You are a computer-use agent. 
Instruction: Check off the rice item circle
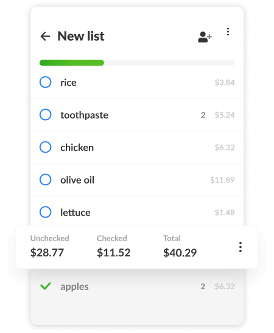click(x=45, y=82)
